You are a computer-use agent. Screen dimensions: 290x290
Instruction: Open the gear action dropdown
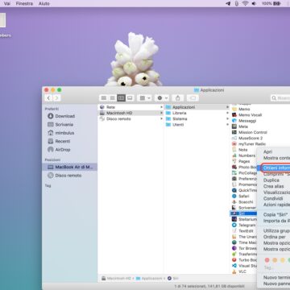point(162,98)
